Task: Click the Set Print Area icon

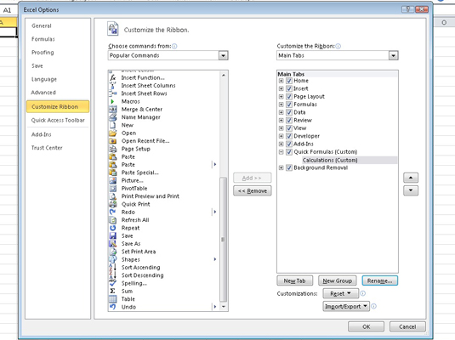Action: (x=112, y=252)
